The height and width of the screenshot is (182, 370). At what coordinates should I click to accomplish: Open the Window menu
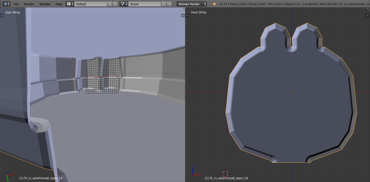[x=45, y=4]
